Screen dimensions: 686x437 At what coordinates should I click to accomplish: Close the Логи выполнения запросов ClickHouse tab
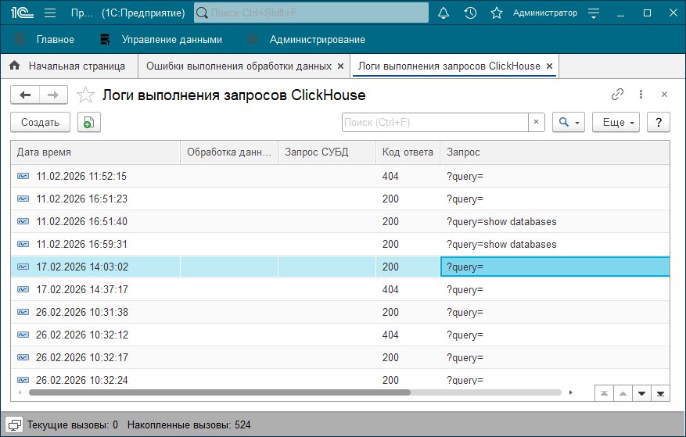(549, 66)
